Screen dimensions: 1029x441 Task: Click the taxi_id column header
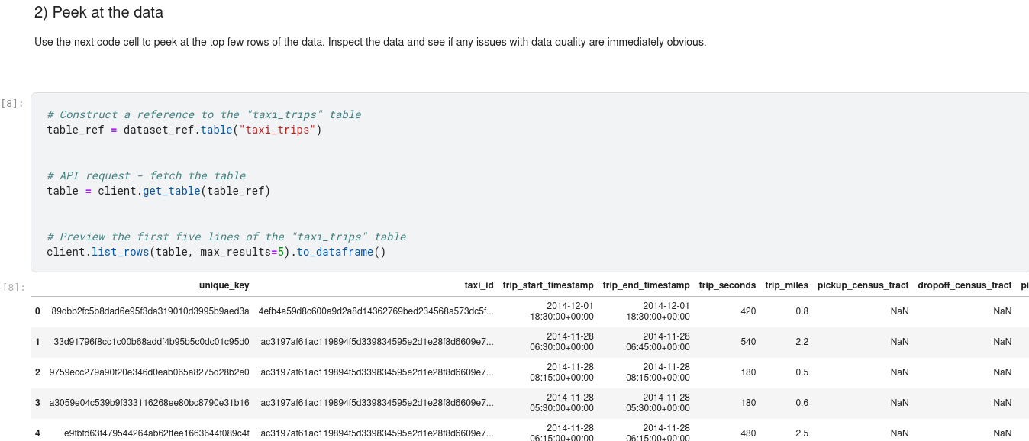(x=479, y=285)
